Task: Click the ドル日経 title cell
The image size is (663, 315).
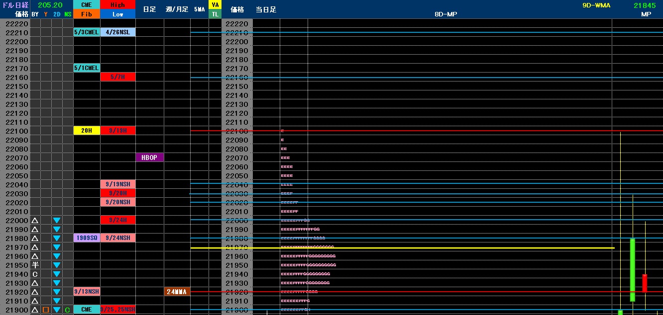Action: click(15, 5)
